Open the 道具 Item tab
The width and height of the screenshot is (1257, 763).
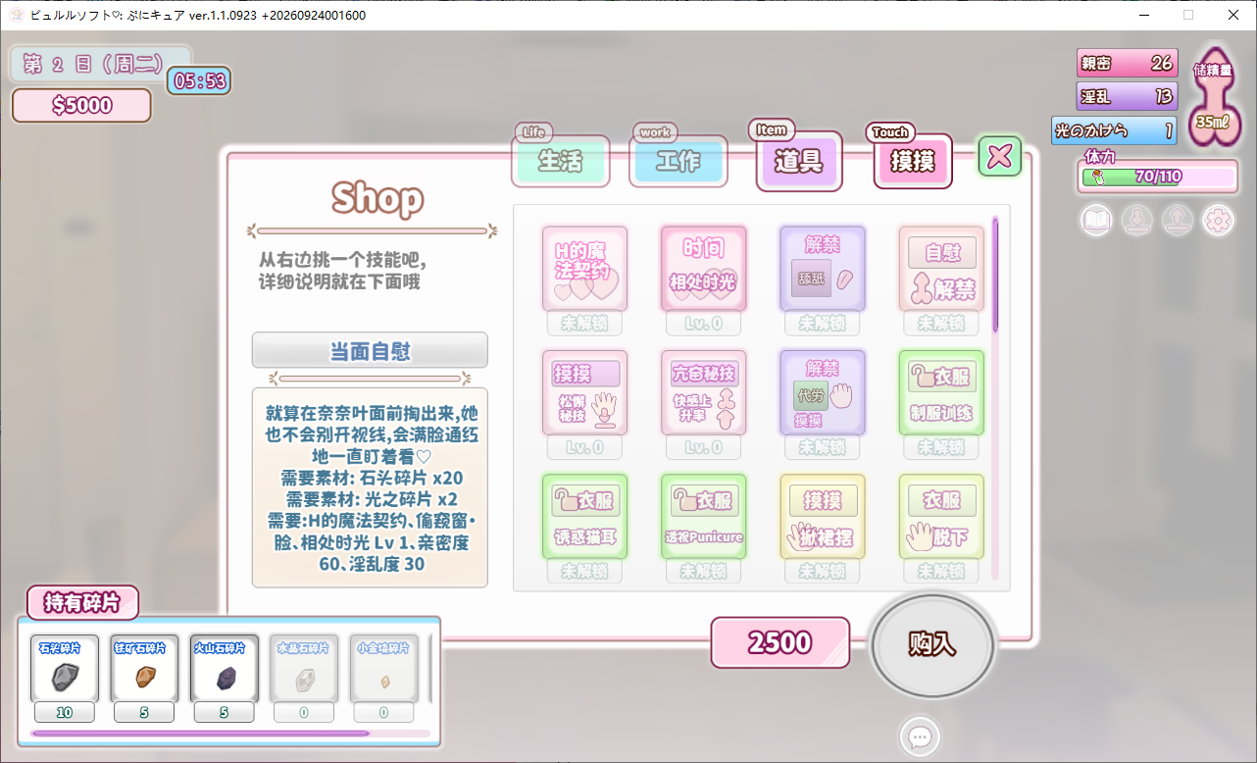tap(799, 162)
